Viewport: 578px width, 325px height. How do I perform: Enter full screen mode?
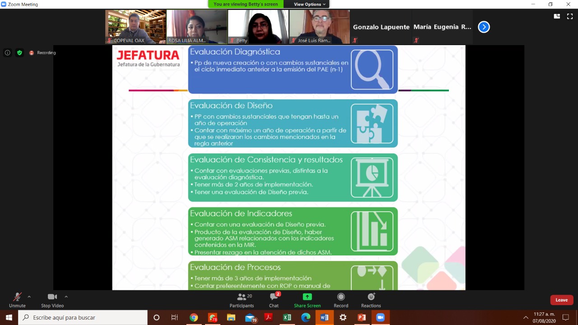pyautogui.click(x=570, y=16)
